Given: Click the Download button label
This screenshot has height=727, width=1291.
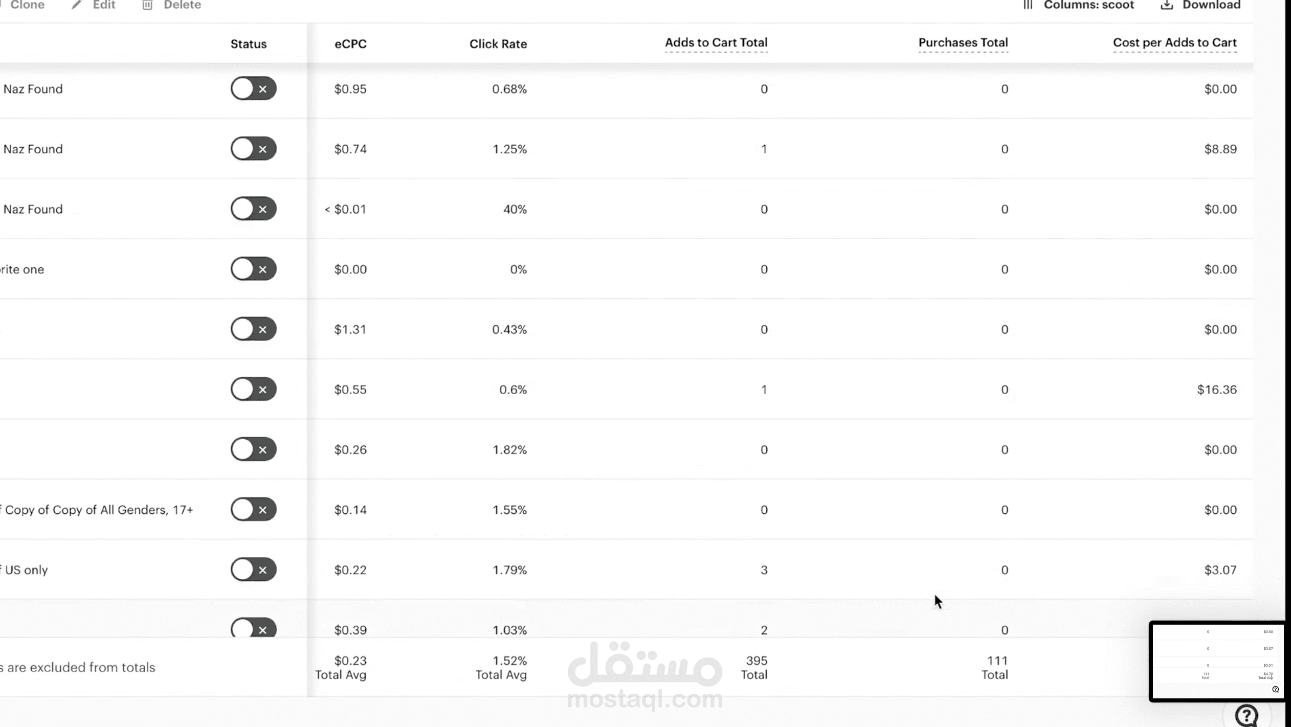Looking at the screenshot, I should click(x=1211, y=5).
